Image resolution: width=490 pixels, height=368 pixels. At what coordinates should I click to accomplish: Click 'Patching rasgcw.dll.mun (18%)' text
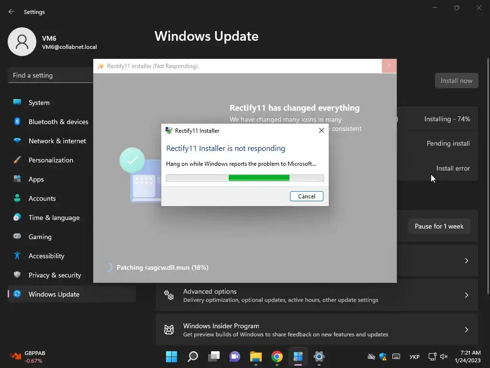click(163, 267)
